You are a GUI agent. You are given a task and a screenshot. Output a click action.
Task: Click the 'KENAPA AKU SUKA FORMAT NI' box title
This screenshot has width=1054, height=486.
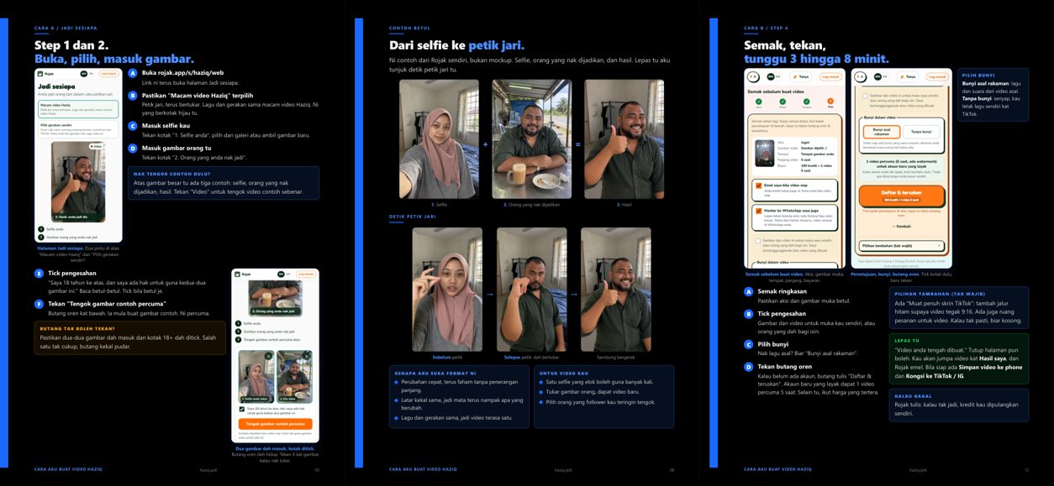(435, 373)
